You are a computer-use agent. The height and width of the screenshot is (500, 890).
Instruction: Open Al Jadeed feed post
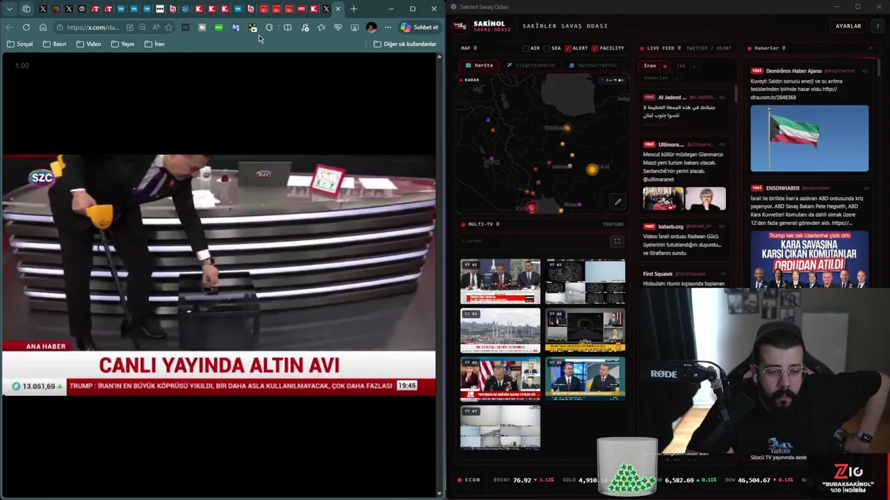click(x=685, y=111)
